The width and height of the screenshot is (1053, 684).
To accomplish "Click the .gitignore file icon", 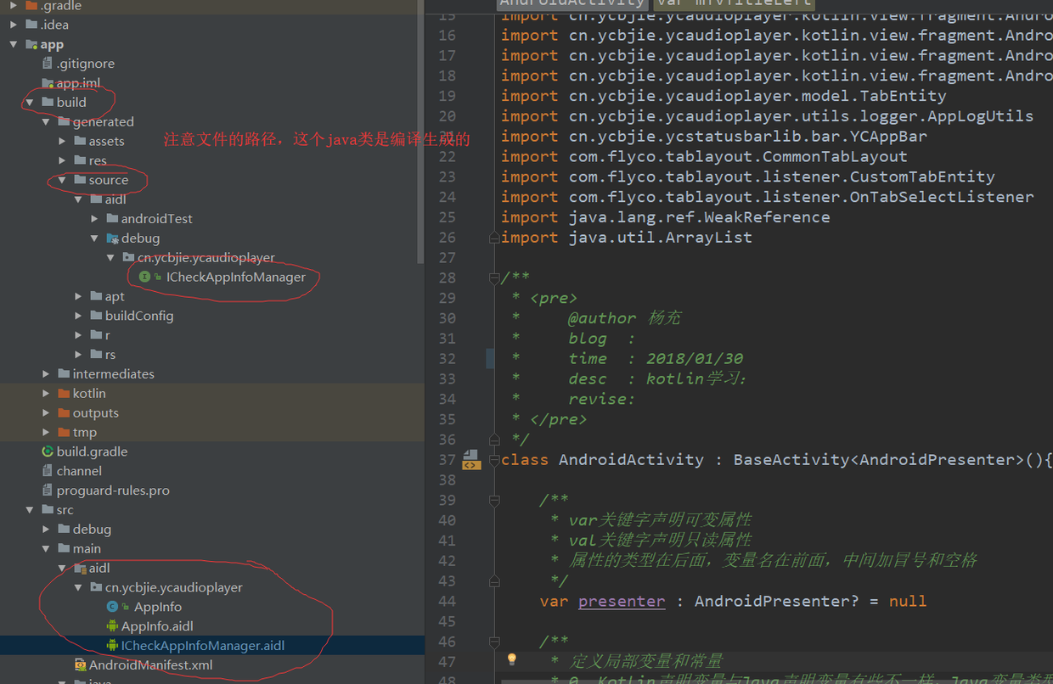I will pos(48,64).
